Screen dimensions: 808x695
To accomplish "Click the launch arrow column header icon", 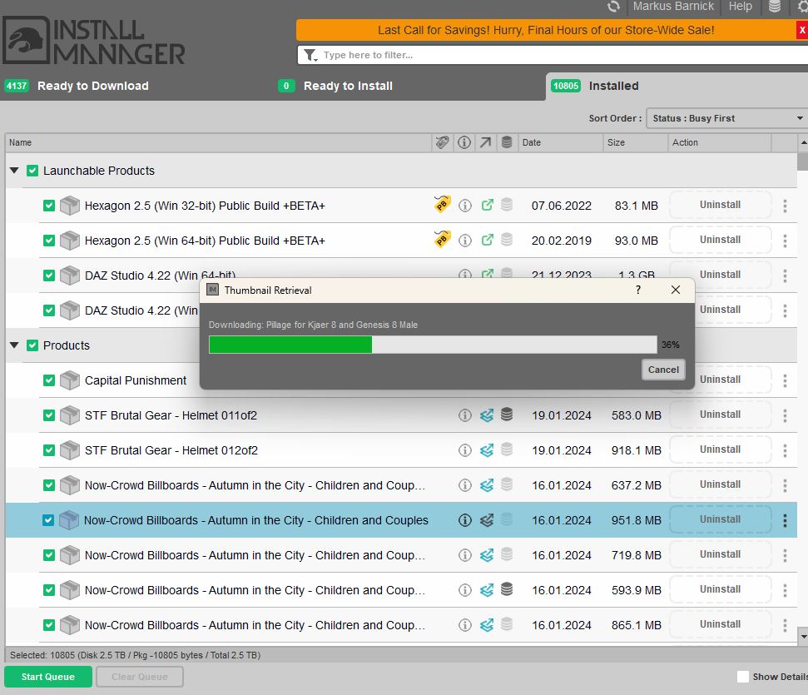I will 485,142.
